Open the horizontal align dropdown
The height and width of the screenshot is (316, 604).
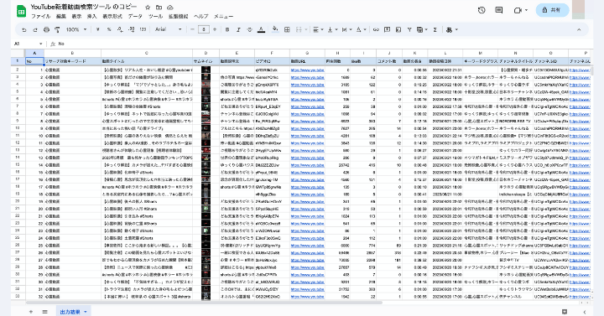(x=318, y=29)
